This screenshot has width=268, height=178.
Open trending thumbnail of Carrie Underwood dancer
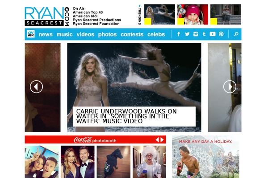159,15
